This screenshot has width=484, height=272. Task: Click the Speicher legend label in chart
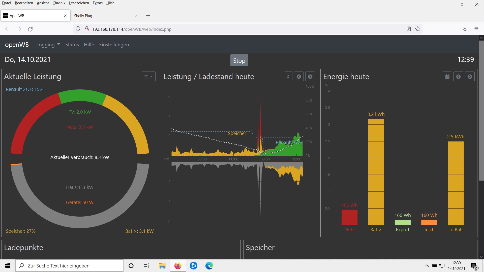pos(237,133)
